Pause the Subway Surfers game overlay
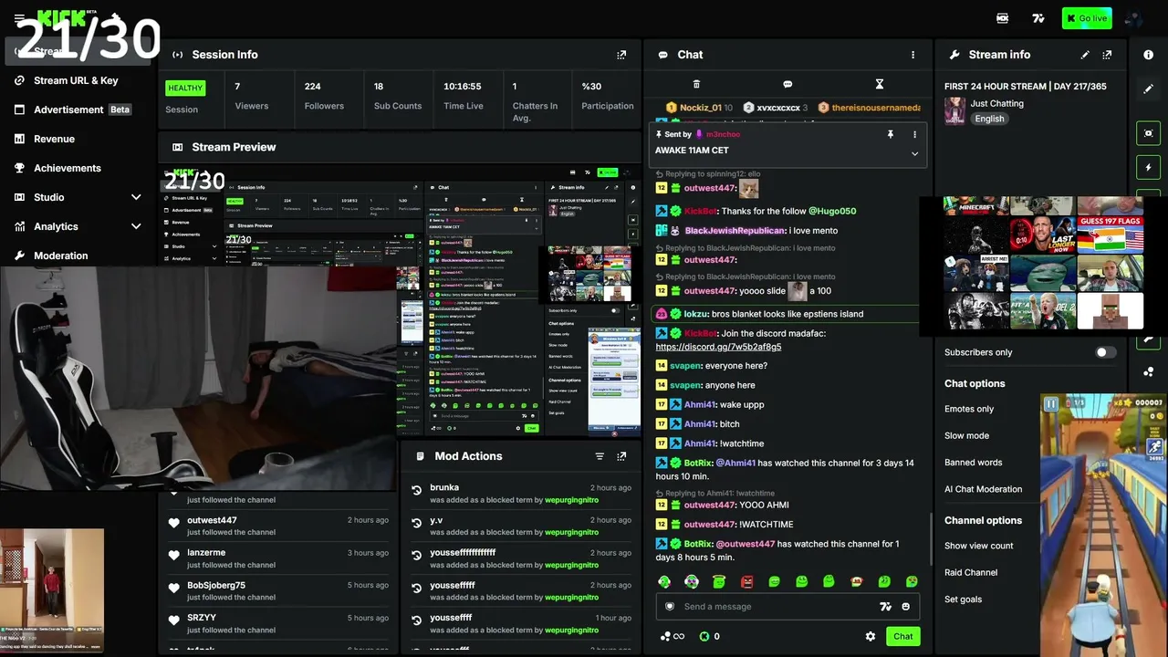 pos(1050,403)
